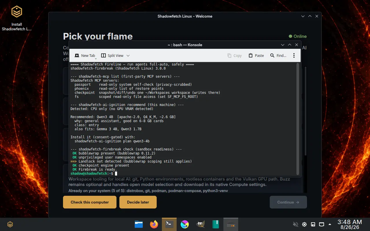
Task: Expand the hidden system tray icons arrow
Action: point(330,224)
